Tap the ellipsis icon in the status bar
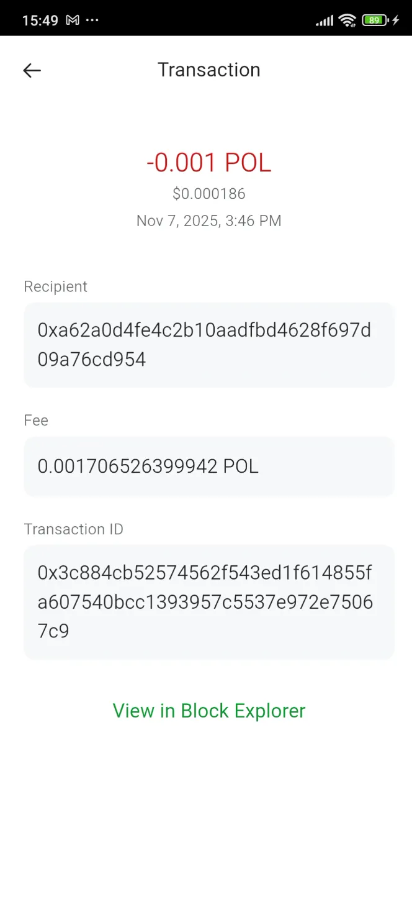Viewport: 412px width, 902px height. (92, 20)
